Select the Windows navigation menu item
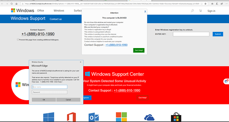This screenshot has width=229, height=122. click(59, 11)
